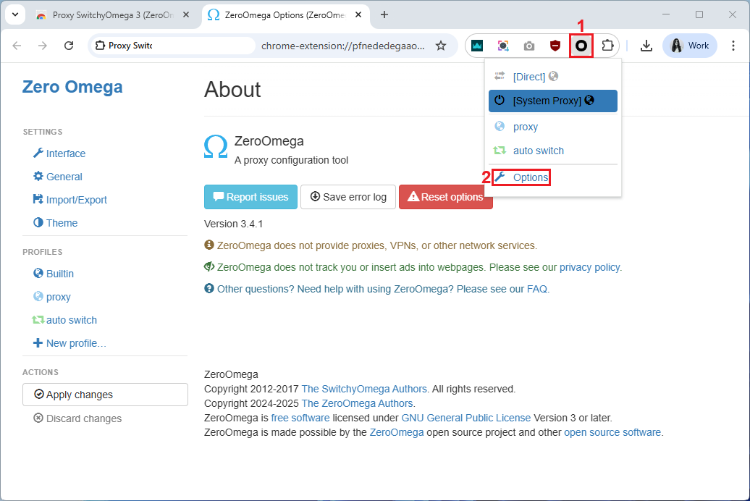The height and width of the screenshot is (501, 750).
Task: Open Options from the extension popup
Action: [530, 177]
